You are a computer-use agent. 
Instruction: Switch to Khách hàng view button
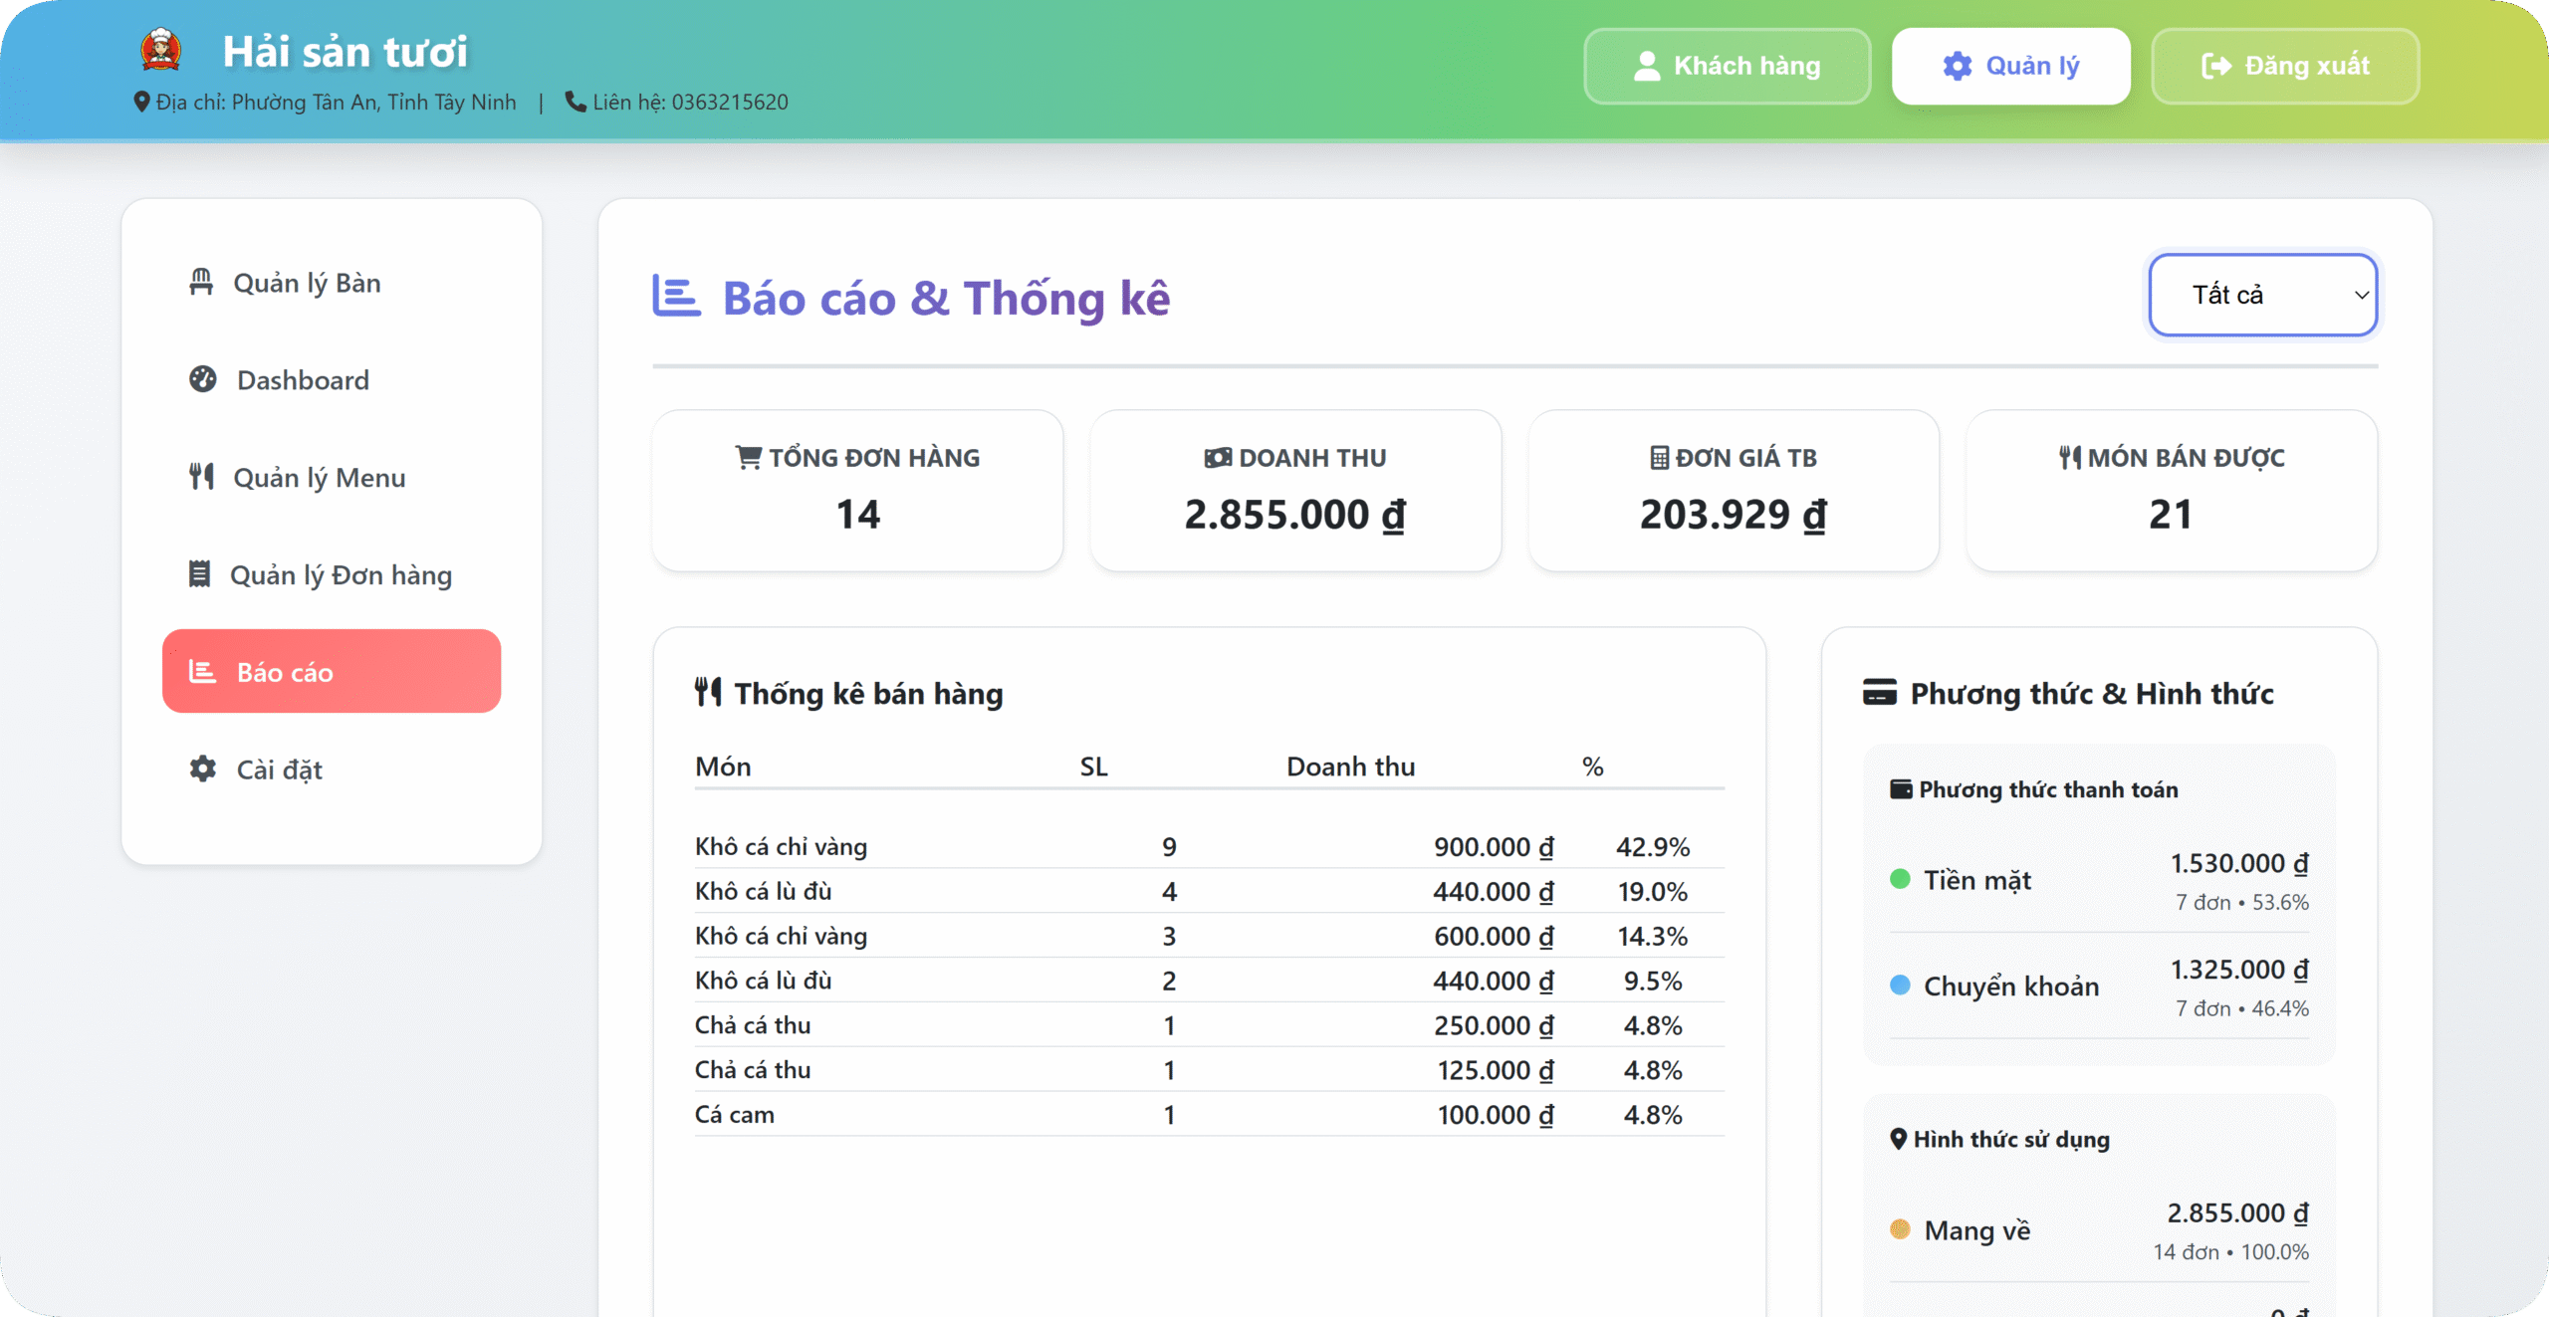1727,66
